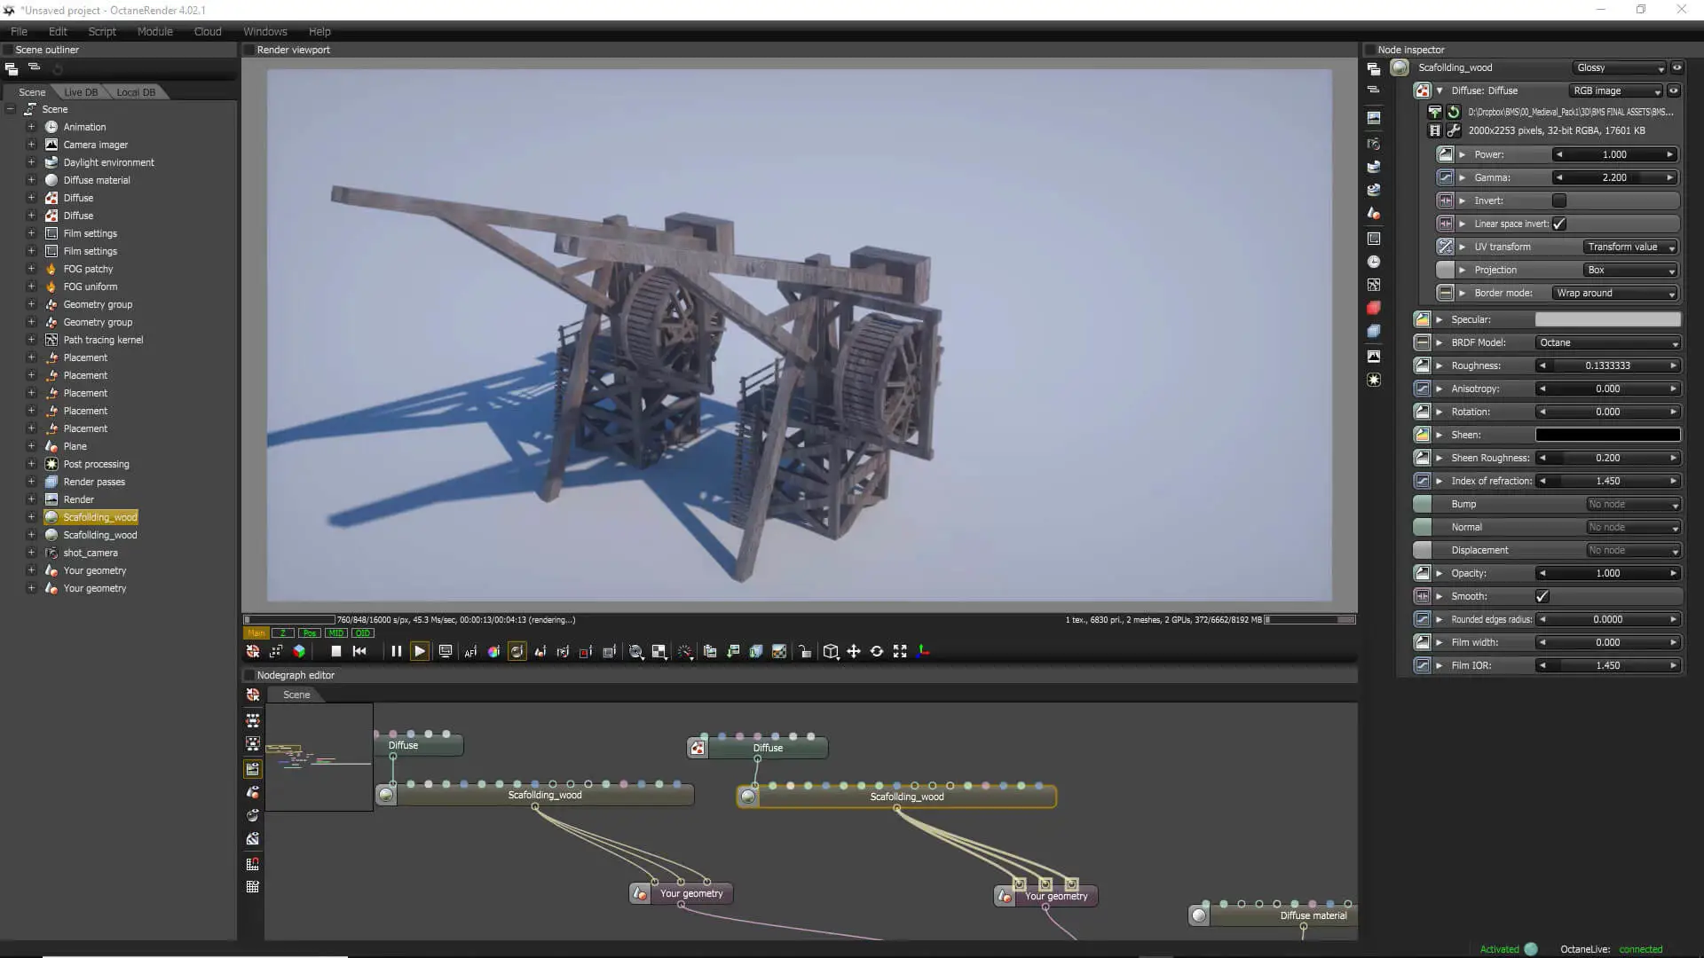The image size is (1704, 958).
Task: Open the RGB image texture type dropdown
Action: (x=1616, y=90)
